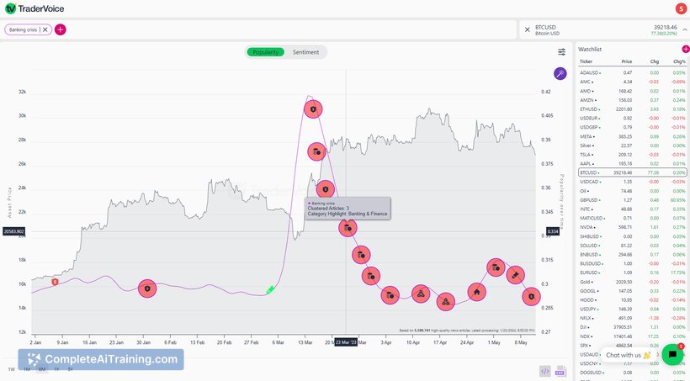The width and height of the screenshot is (690, 381).
Task: Open USDCAD in the watchlist
Action: pyautogui.click(x=632, y=182)
